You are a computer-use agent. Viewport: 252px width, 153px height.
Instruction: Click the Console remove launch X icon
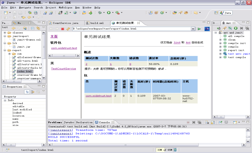(x=194, y=123)
